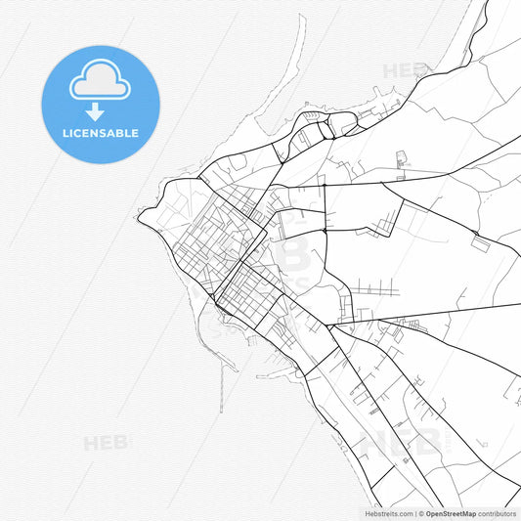Click the Hebstreits.com credit text

(389, 514)
